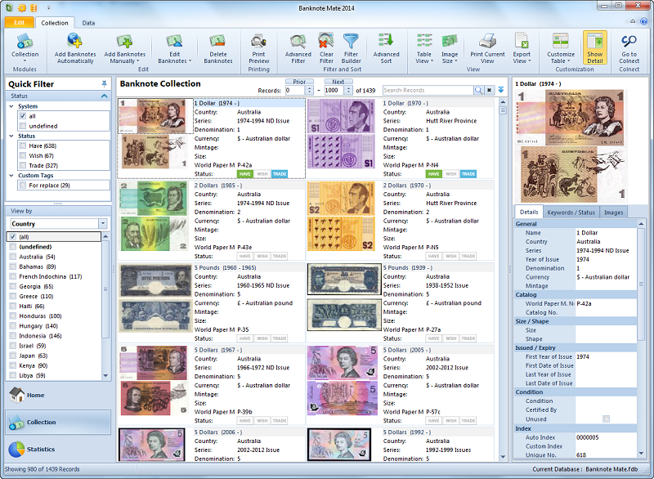Open Edit Banknotes dropdown arrow
Viewport: 654px width, 479px height.
[190, 60]
